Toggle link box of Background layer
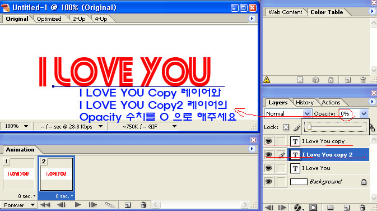 tap(281, 181)
